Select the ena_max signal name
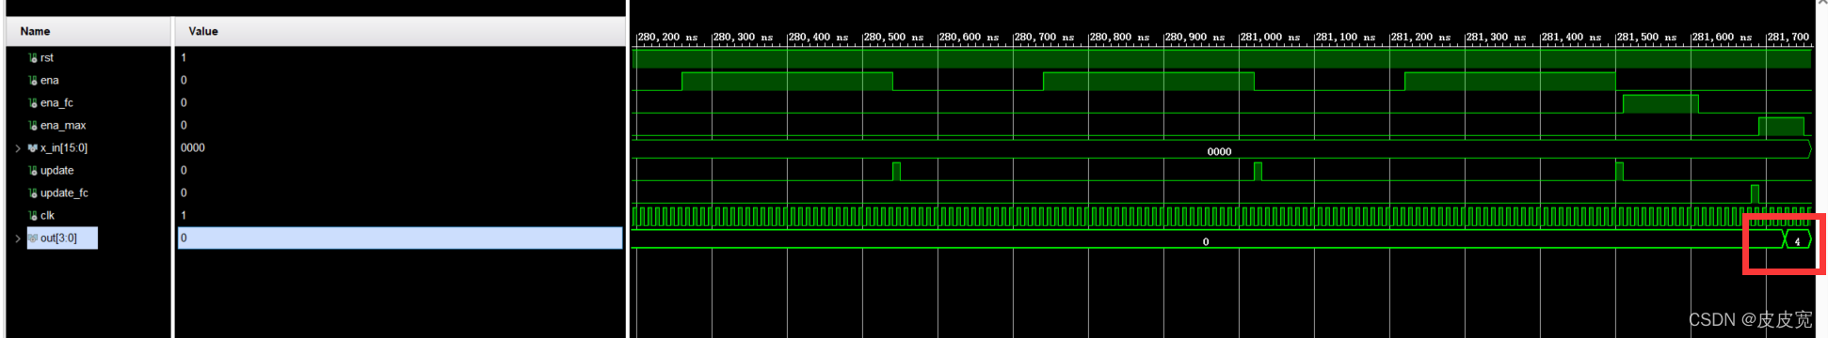This screenshot has width=1828, height=338. tap(63, 126)
